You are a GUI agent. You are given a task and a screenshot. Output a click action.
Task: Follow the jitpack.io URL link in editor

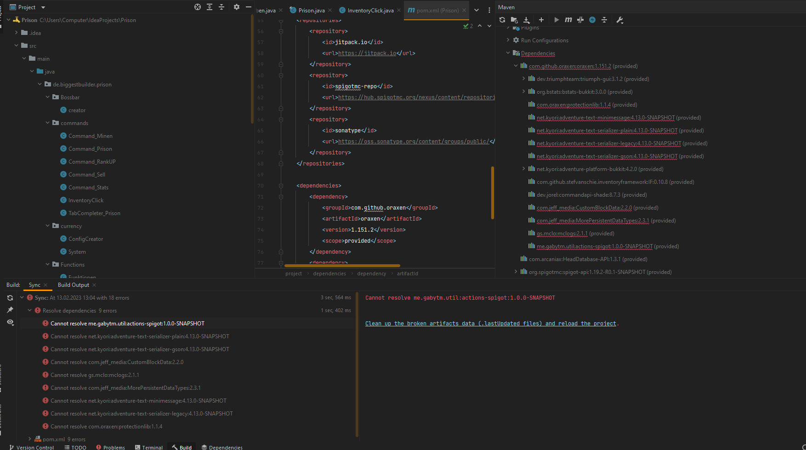tap(367, 53)
